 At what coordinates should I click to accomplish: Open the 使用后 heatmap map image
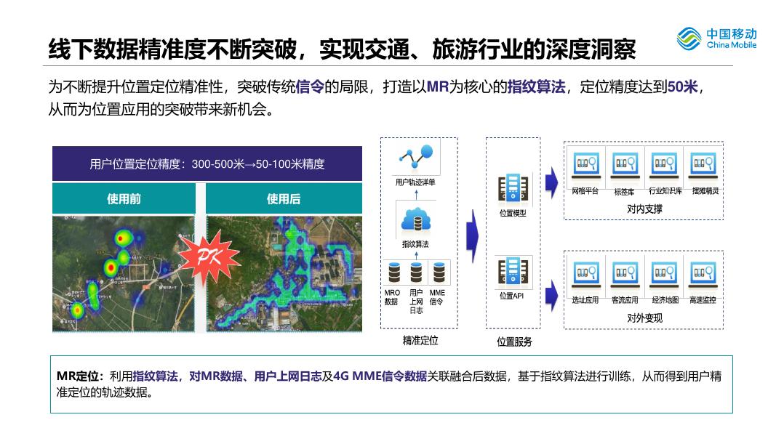click(284, 274)
